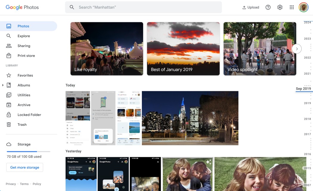
Task: Click the search magnifier icon
Action: (x=72, y=7)
